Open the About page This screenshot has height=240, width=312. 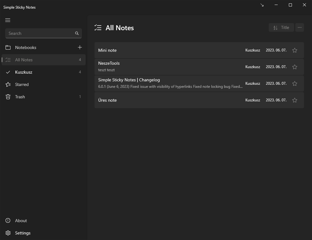[x=43, y=221]
